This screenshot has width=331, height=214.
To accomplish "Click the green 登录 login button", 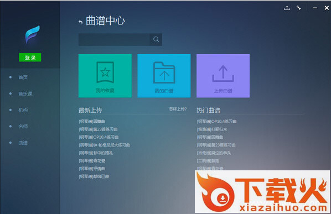I will click(x=30, y=58).
